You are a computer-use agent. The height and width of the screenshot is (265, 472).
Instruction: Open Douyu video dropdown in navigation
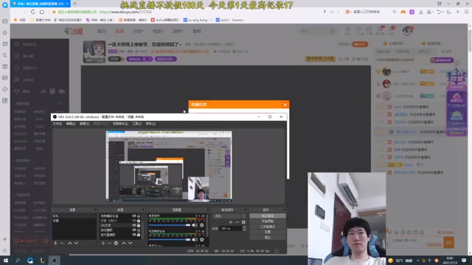pyautogui.click(x=158, y=31)
